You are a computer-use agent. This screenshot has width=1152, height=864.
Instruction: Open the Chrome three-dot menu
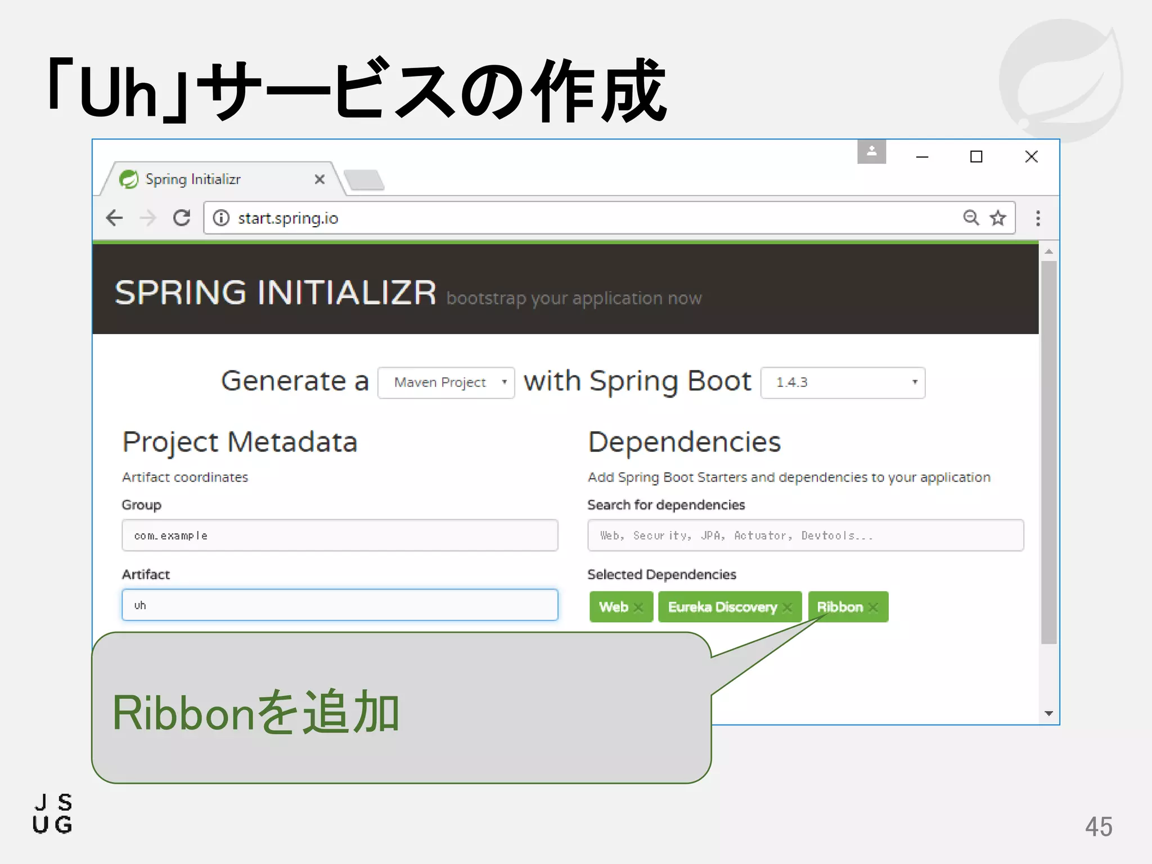[1038, 218]
